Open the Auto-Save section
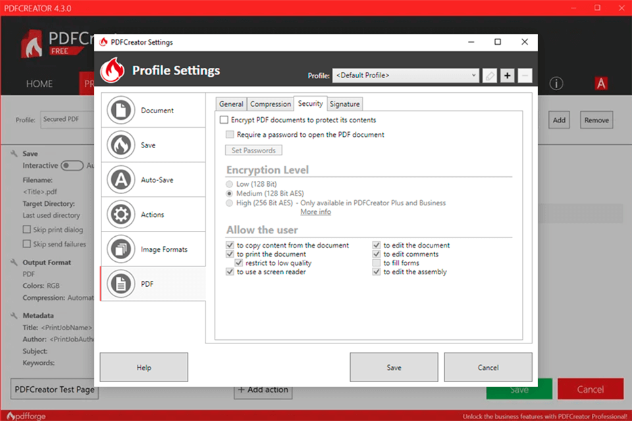 [x=153, y=180]
